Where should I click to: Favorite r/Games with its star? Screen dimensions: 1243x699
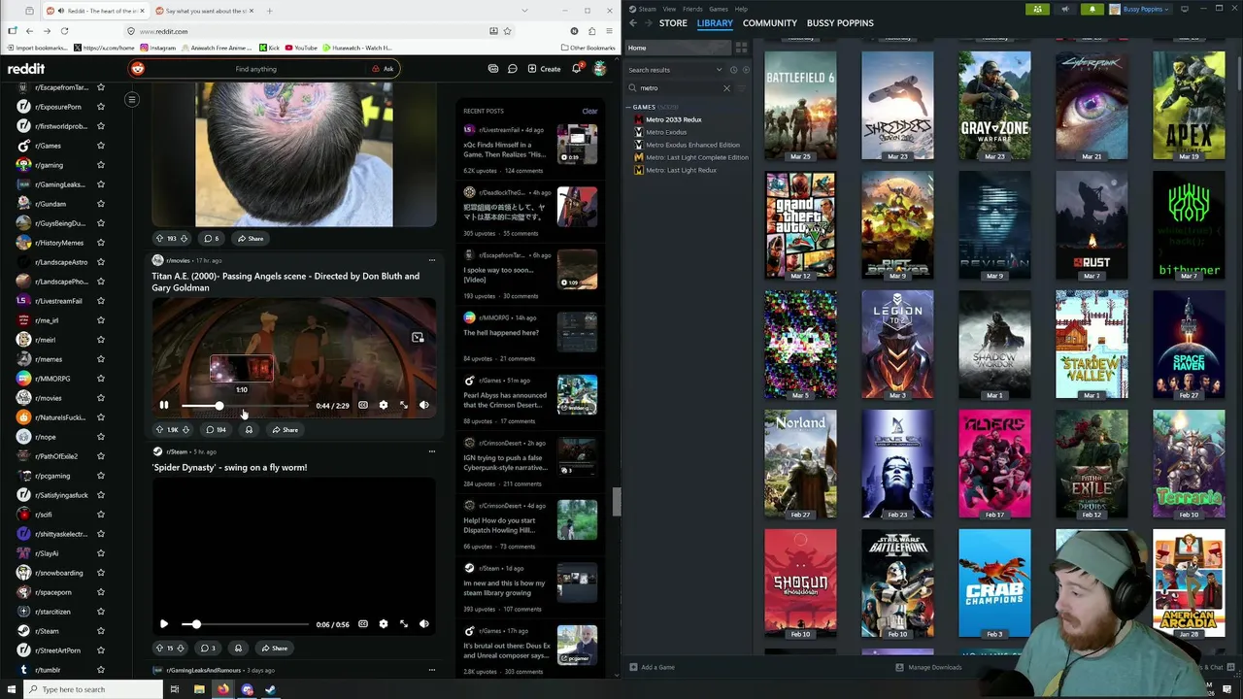[x=100, y=146]
